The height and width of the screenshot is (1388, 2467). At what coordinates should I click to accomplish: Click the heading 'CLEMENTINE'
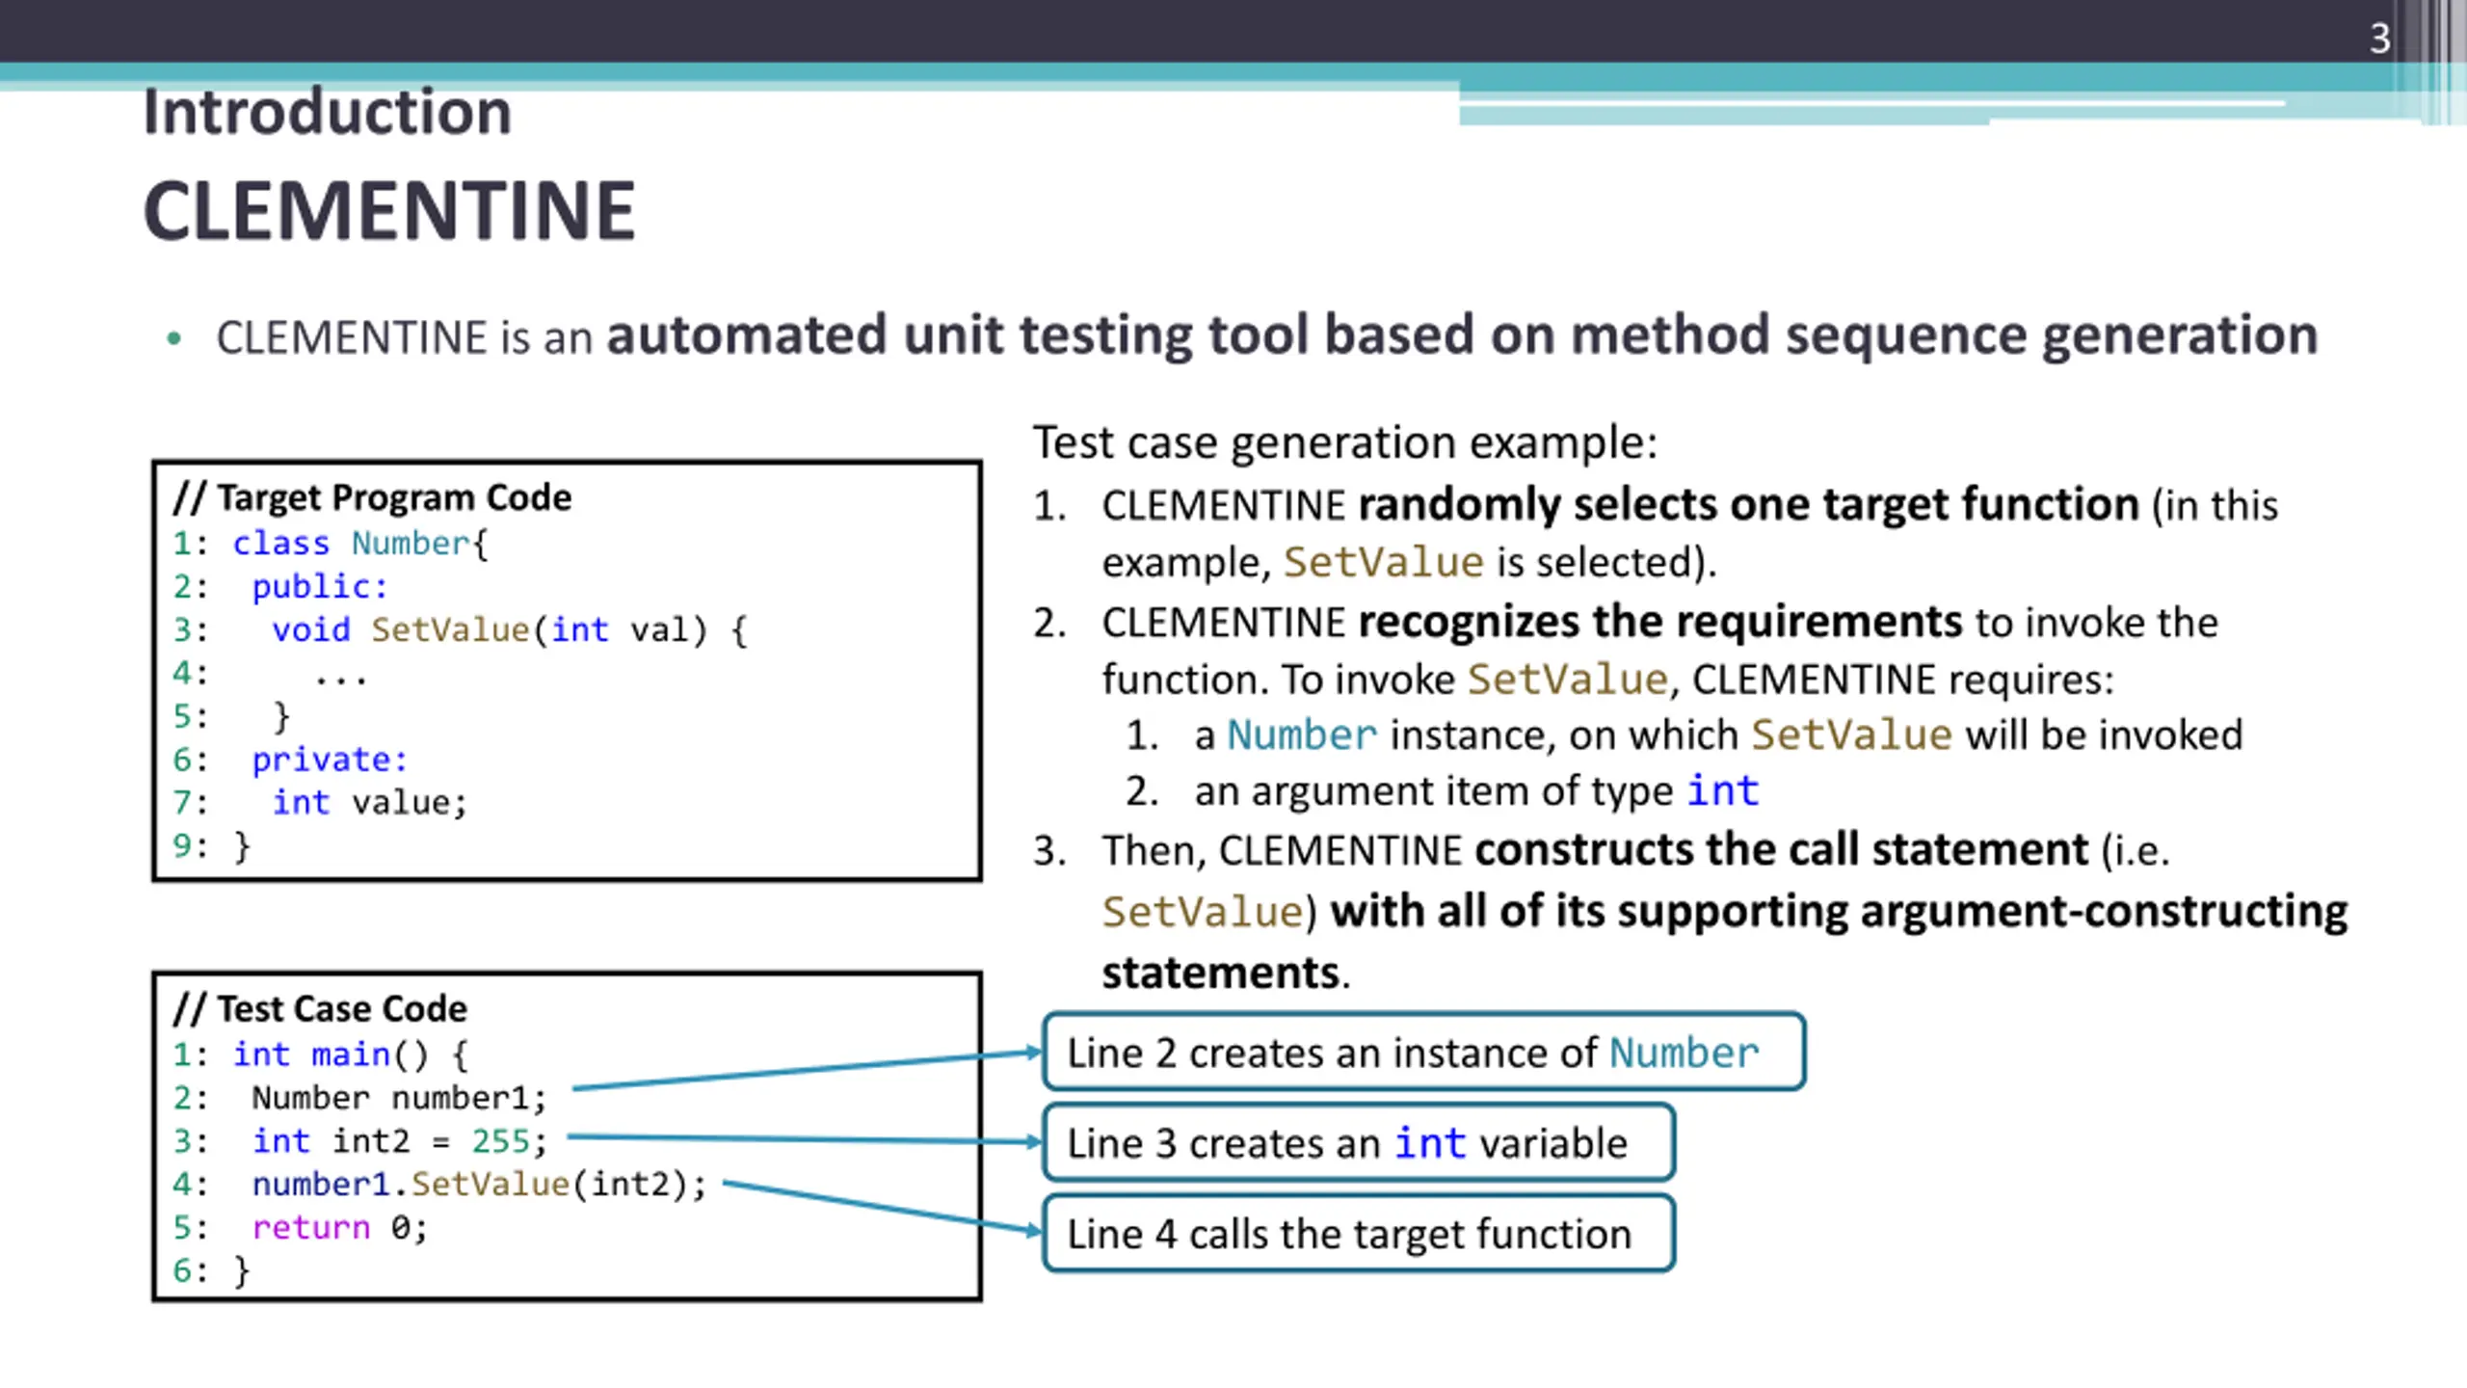tap(389, 211)
